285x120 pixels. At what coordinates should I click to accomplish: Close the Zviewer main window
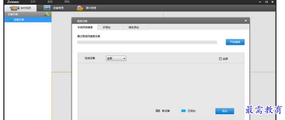272,2
